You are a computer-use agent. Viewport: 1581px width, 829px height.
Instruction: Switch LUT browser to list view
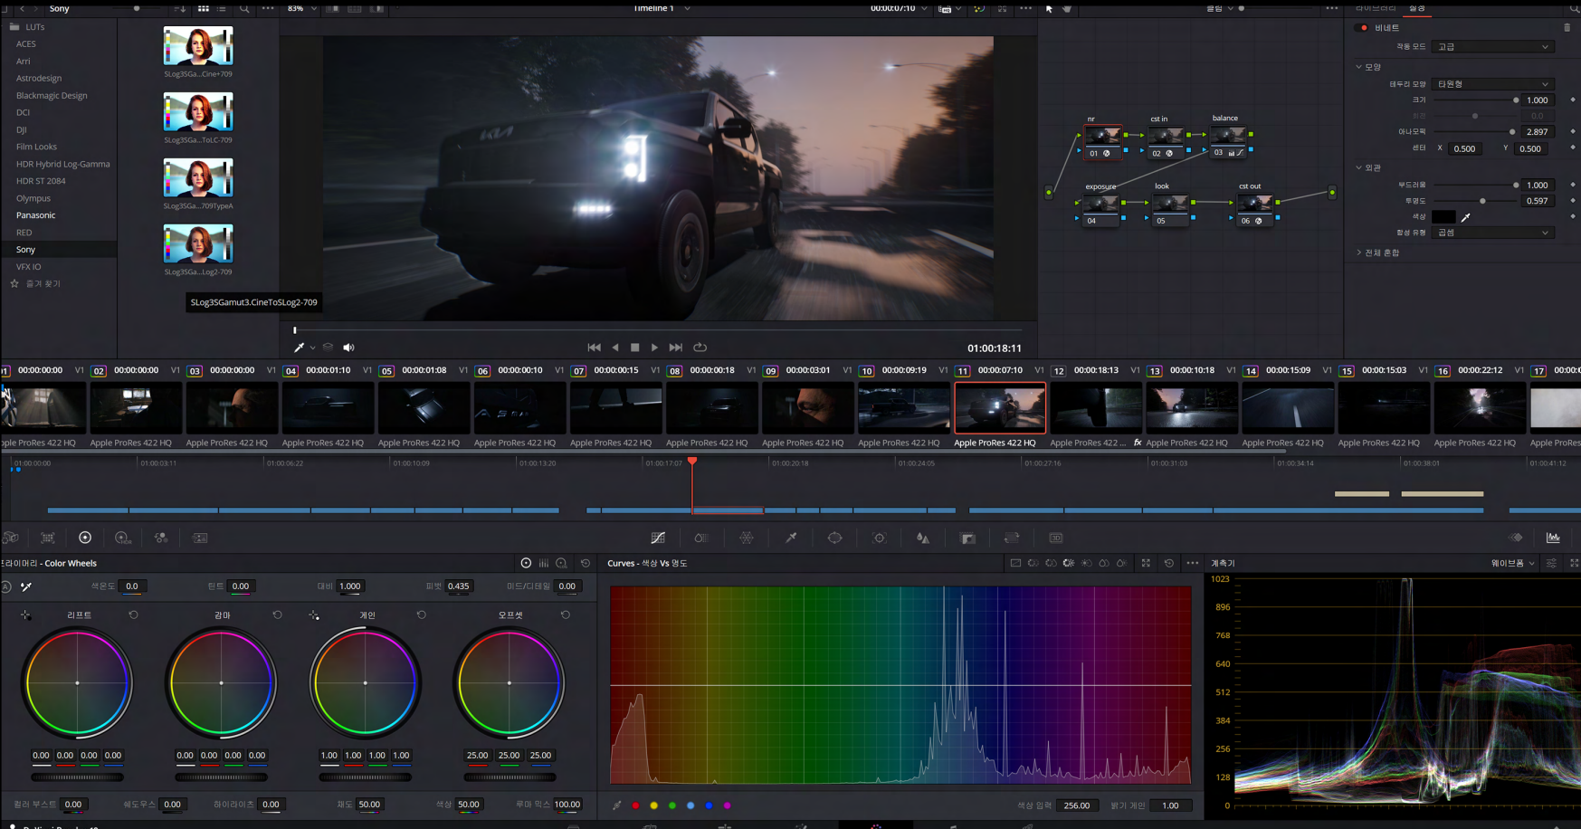pos(222,8)
